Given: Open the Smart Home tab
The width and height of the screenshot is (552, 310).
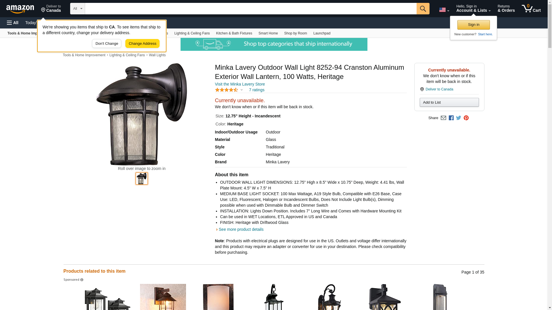Looking at the screenshot, I should (268, 33).
